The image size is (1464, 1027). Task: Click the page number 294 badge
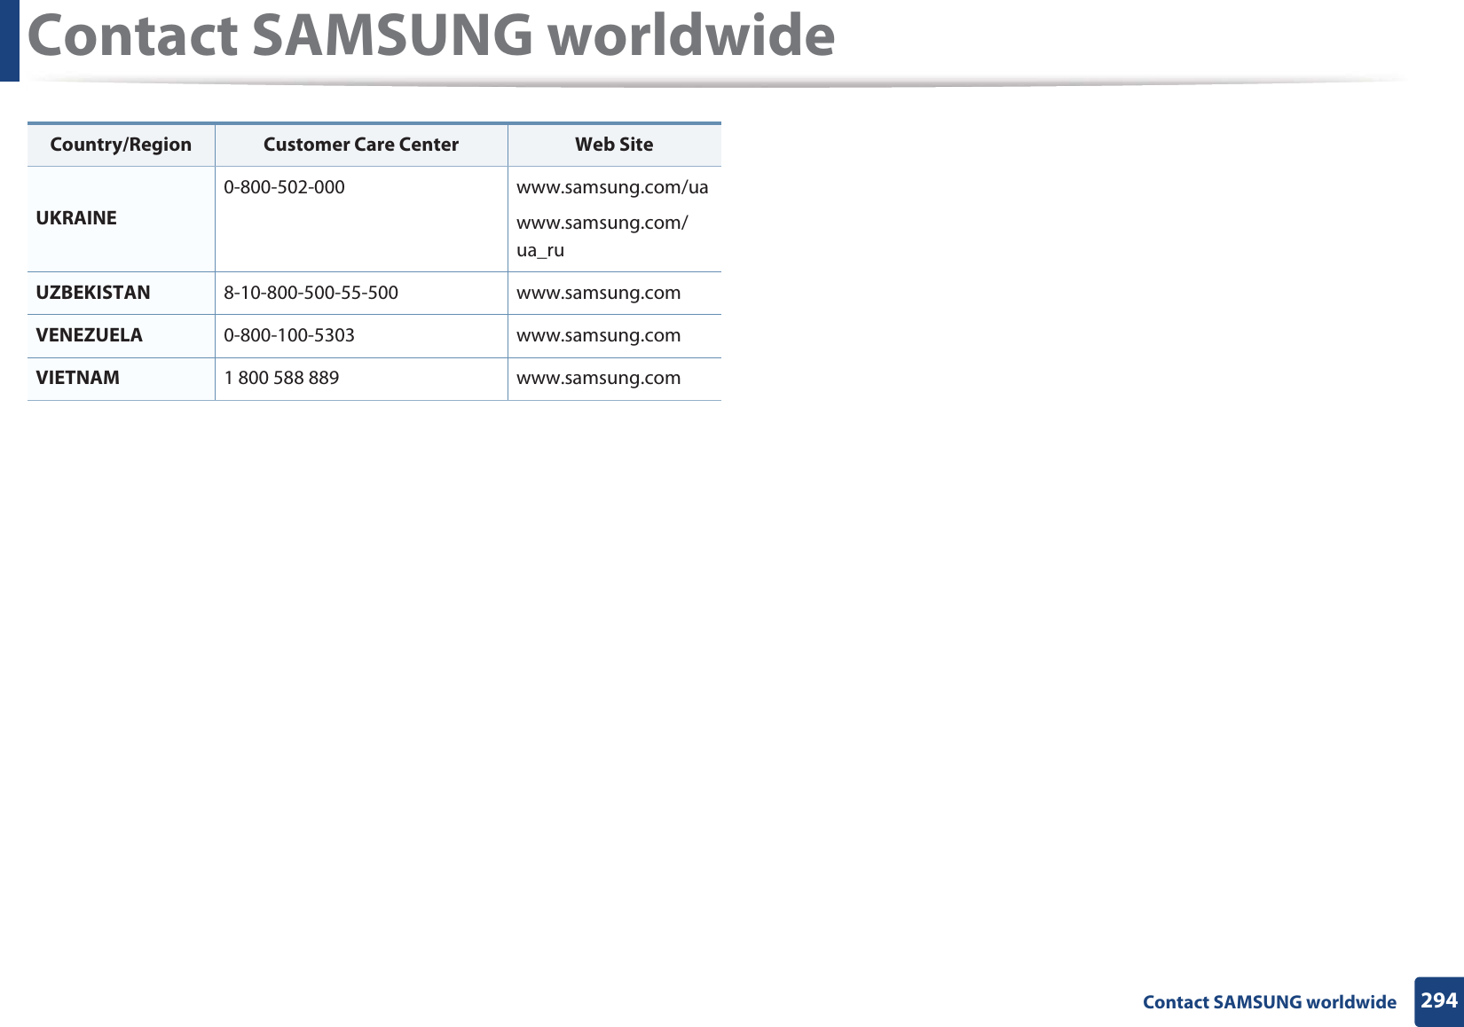1439,1001
